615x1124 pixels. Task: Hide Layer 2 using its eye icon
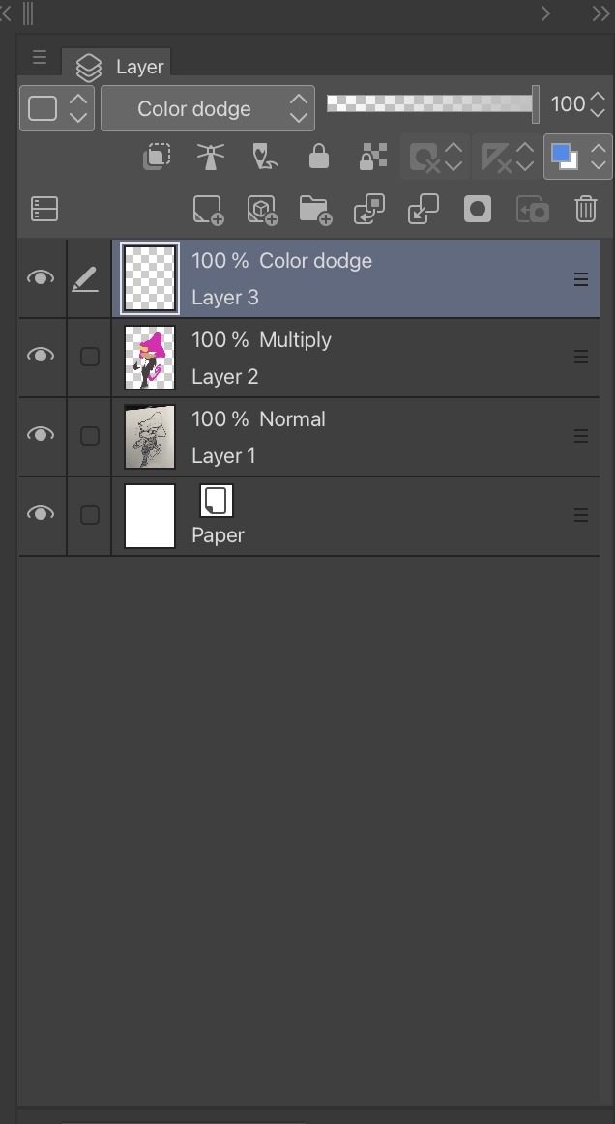[41, 357]
